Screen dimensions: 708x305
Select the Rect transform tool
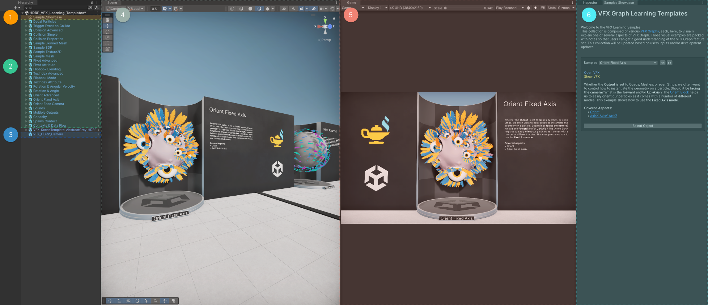click(x=107, y=43)
